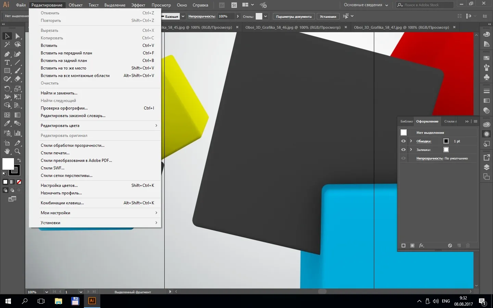Pick the Eyedropper tool

click(7, 124)
